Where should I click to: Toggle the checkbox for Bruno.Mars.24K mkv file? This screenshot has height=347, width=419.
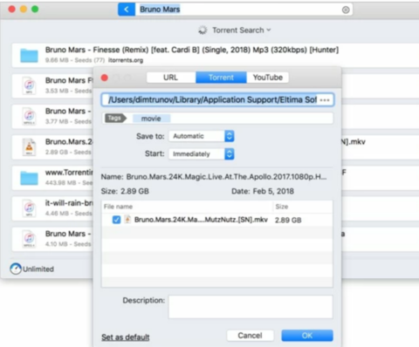point(116,220)
